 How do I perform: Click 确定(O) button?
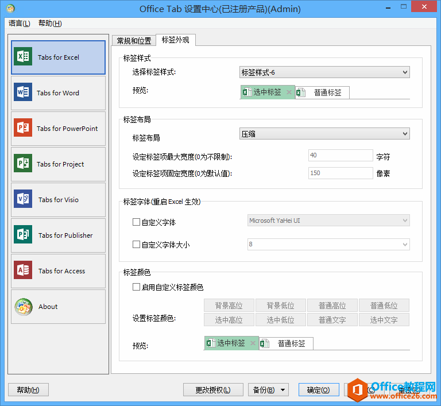click(318, 390)
